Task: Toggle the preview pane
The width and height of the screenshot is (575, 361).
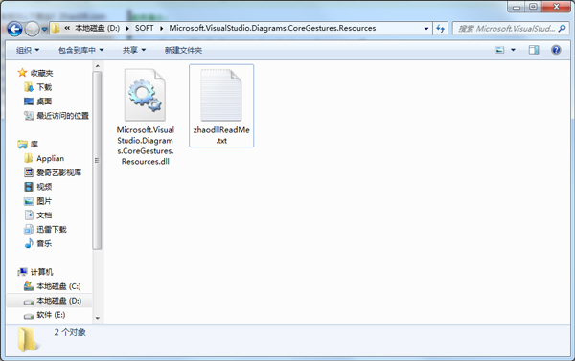Action: pyautogui.click(x=534, y=50)
